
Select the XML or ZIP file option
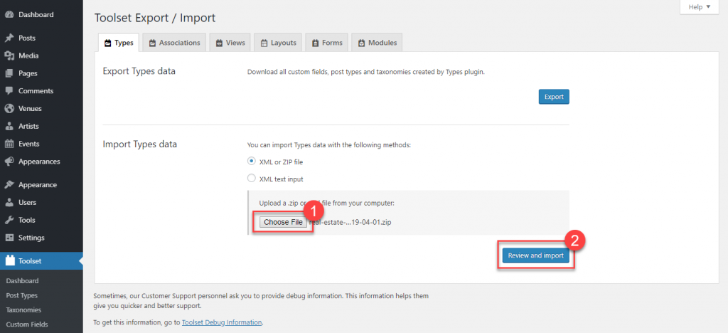click(251, 161)
